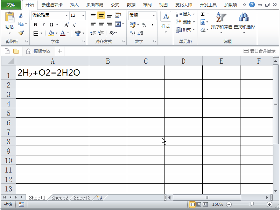Click the zoom slider handle
280x210 pixels.
pos(251,204)
